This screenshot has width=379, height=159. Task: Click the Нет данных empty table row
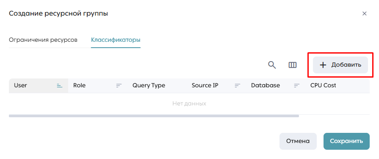click(189, 104)
